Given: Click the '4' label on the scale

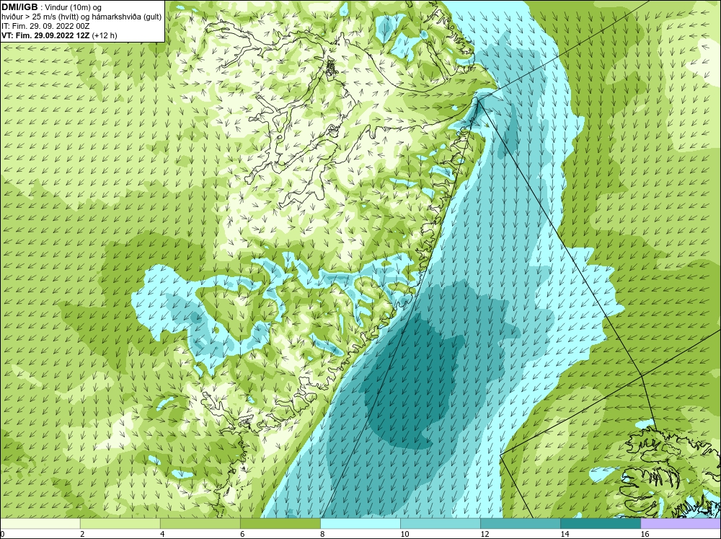Looking at the screenshot, I should (162, 534).
